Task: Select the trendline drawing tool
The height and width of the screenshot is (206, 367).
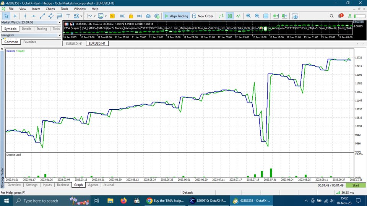Action: pos(42,16)
